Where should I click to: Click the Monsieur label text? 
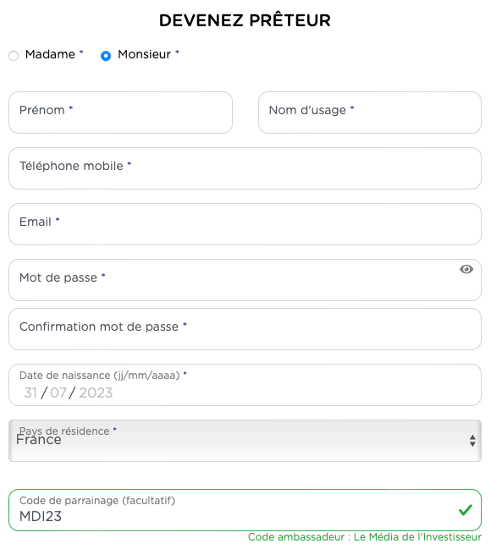(x=144, y=54)
